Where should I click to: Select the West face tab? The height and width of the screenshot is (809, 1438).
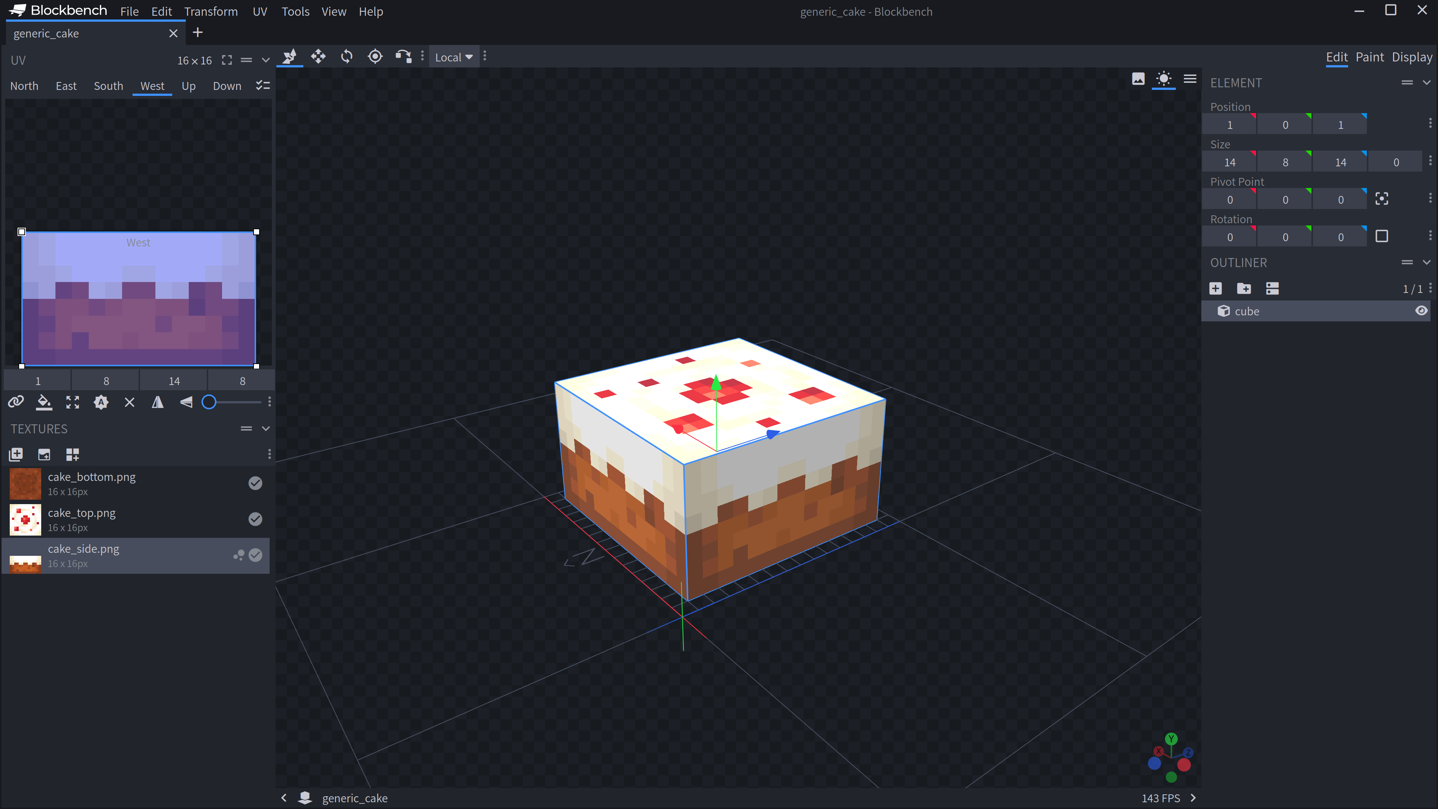coord(152,86)
